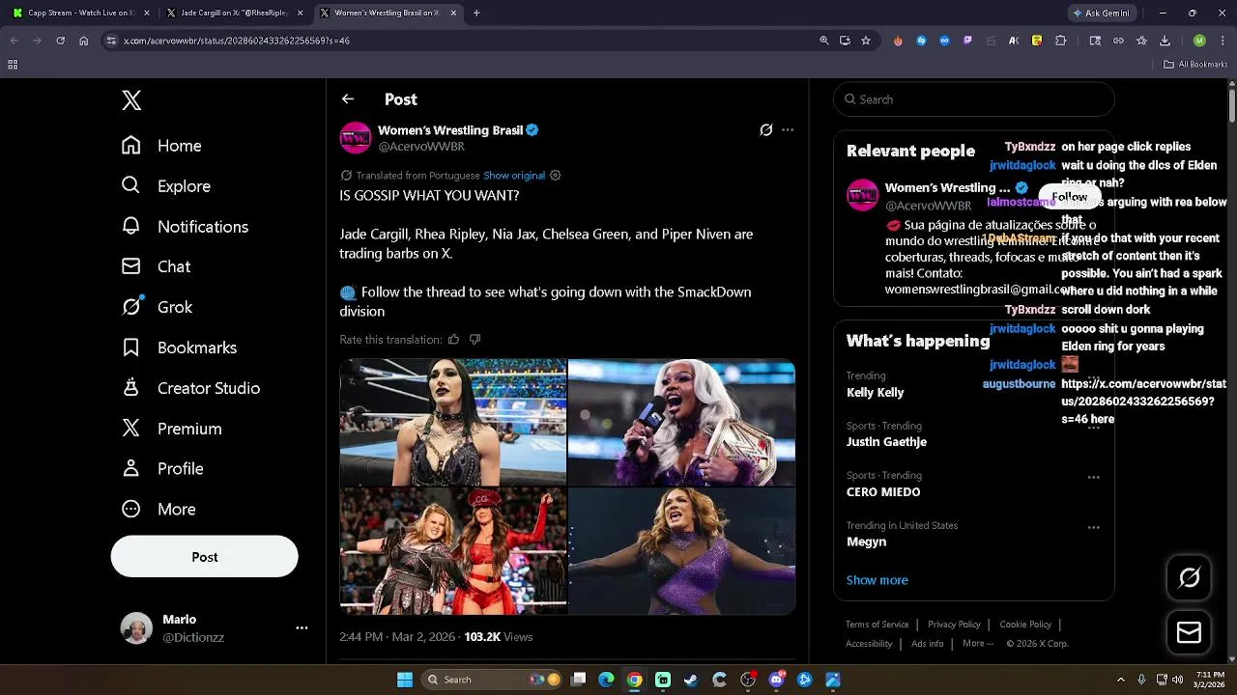Switch to the Jade Cargill on X tab
Image resolution: width=1237 pixels, height=695 pixels.
(234, 14)
